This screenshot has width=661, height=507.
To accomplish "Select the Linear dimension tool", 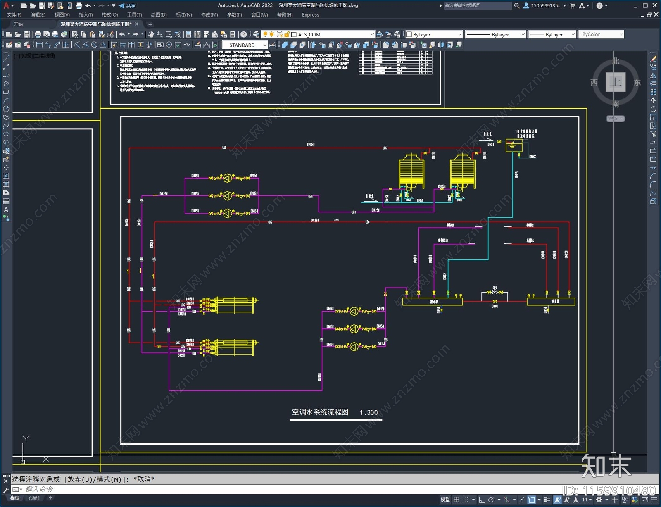I will [39, 45].
